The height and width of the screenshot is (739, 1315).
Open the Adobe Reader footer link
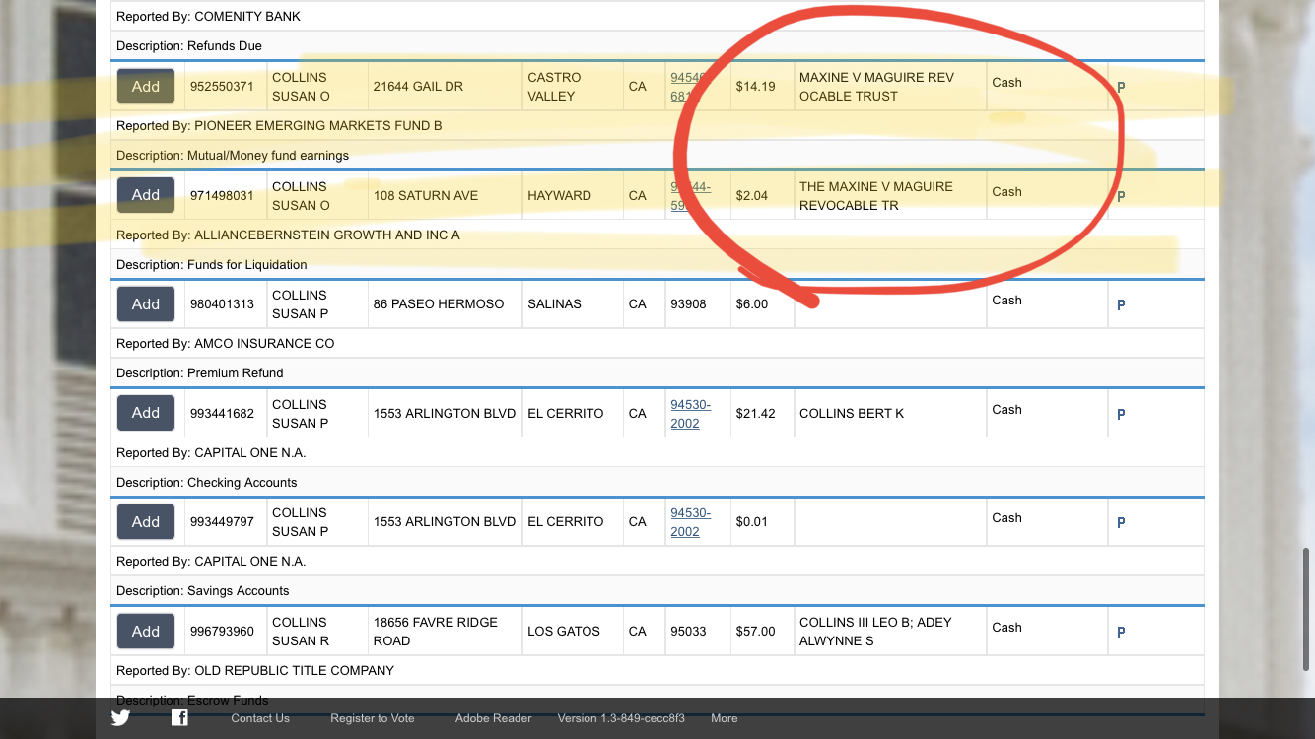[494, 718]
